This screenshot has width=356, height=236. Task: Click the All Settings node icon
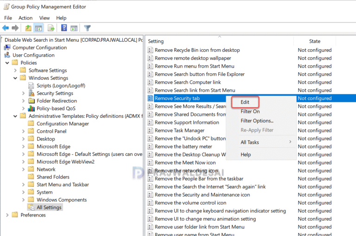point(32,207)
